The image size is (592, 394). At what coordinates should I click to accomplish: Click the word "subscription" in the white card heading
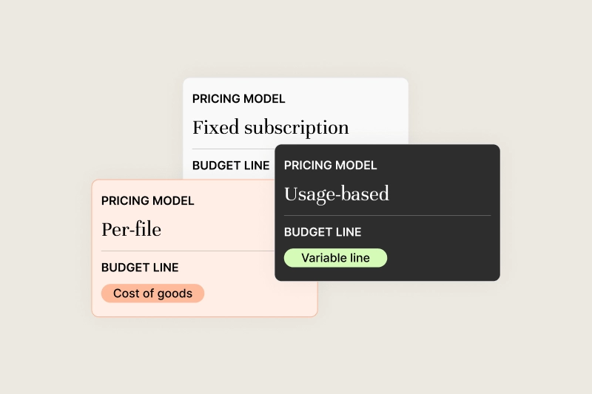(x=297, y=128)
